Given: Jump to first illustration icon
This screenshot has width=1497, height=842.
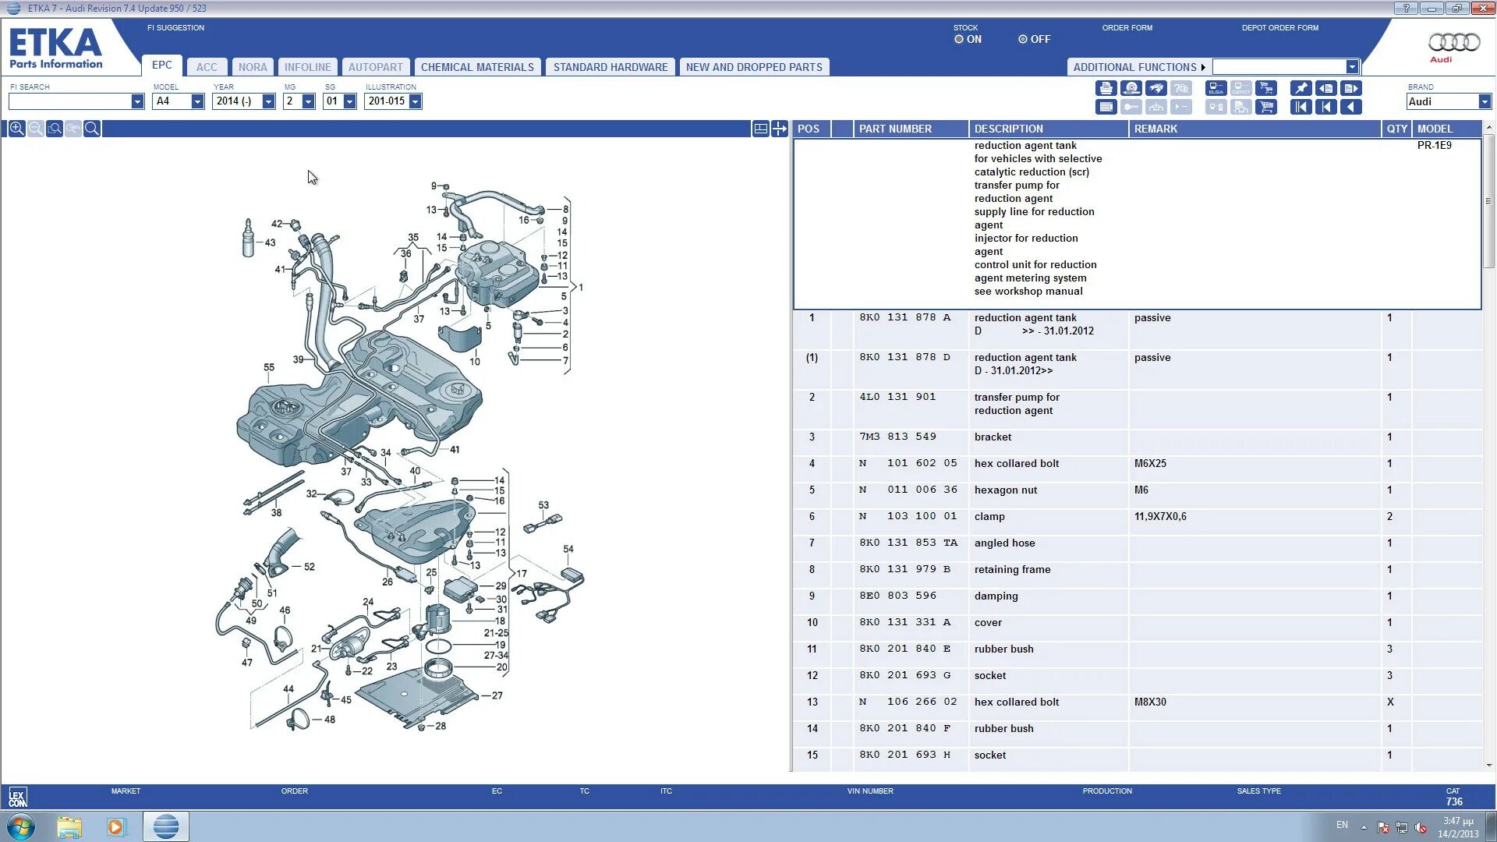Looking at the screenshot, I should click(1301, 107).
